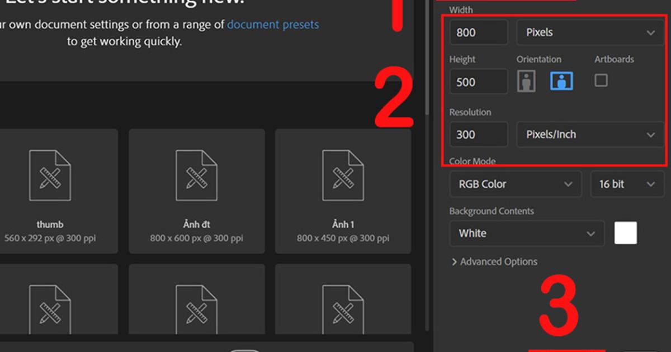Click the Width input field showing 800
The width and height of the screenshot is (671, 352).
pos(479,32)
